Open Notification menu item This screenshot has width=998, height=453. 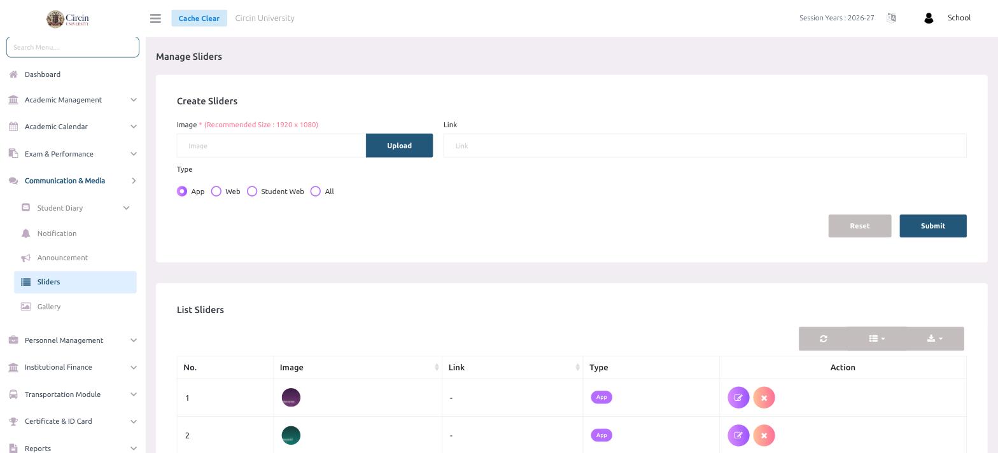(57, 233)
